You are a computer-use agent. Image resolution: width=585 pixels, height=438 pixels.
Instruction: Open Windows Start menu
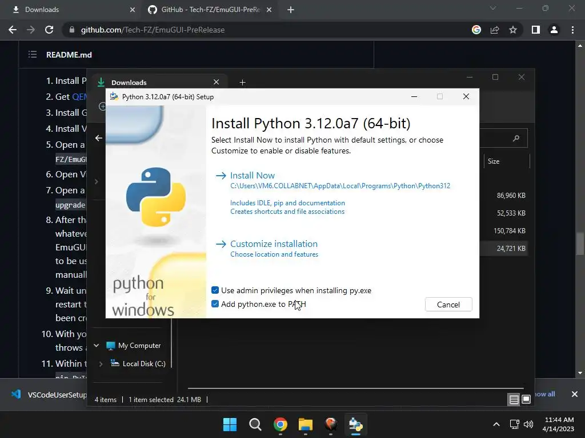[230, 424]
